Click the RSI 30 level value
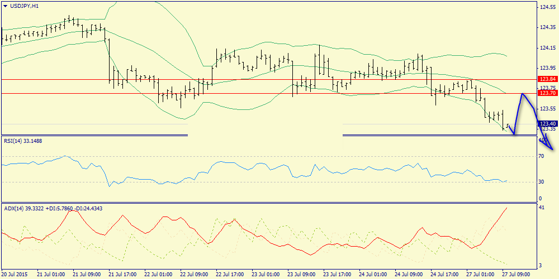The height and width of the screenshot is (279, 559). 542,182
